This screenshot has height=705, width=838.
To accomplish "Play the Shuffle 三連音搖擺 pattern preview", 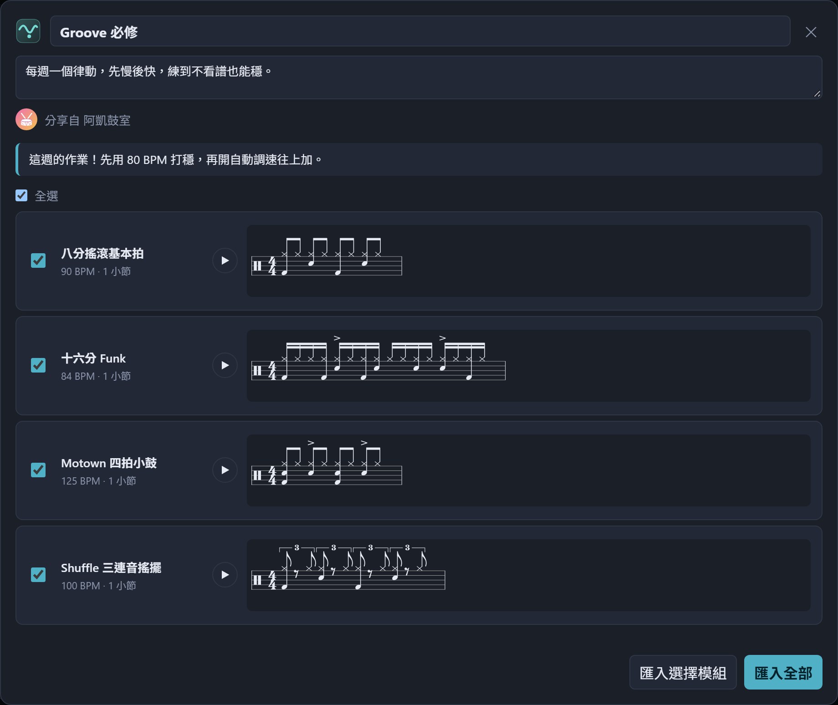I will coord(225,575).
